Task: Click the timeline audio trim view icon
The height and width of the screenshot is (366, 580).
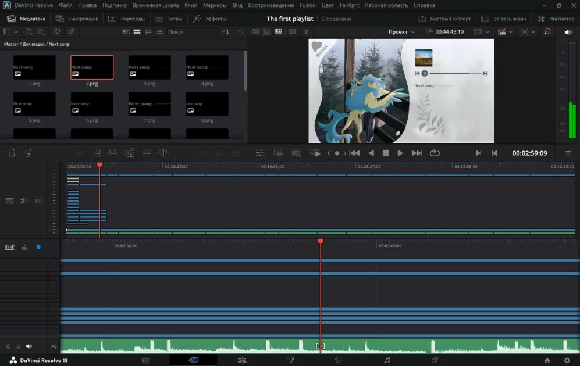Action: click(9, 247)
